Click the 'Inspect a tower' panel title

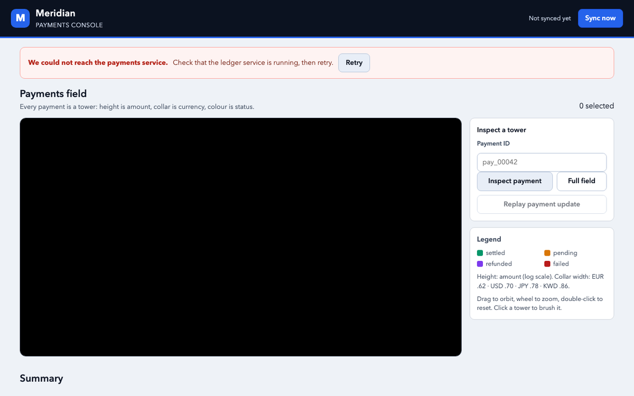coord(501,130)
